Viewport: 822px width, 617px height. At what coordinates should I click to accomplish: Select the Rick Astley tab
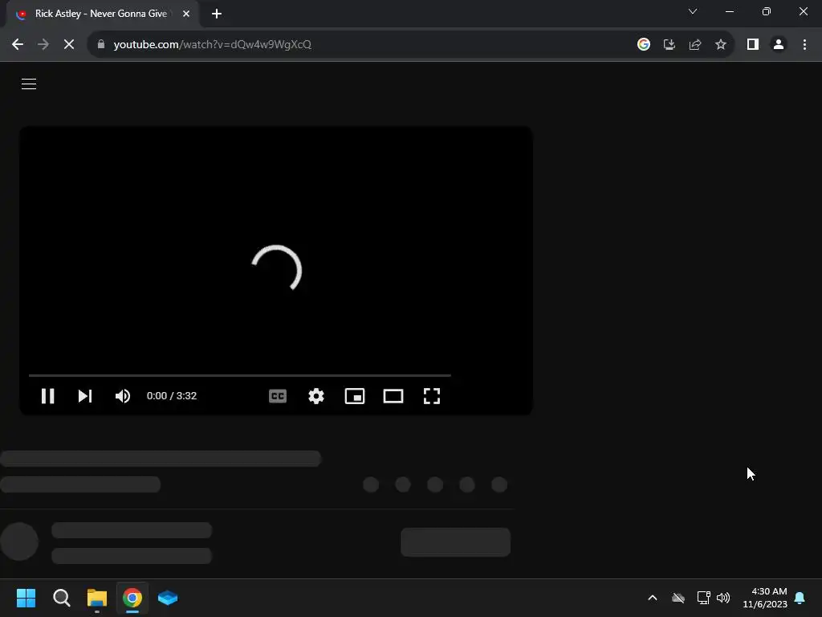tap(102, 14)
